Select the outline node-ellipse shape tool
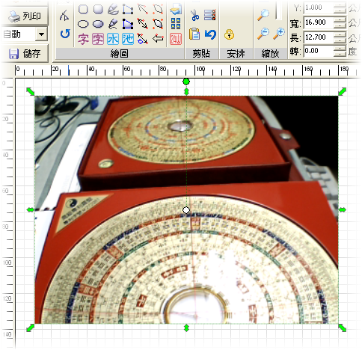The image size is (362, 350). pyautogui.click(x=158, y=9)
